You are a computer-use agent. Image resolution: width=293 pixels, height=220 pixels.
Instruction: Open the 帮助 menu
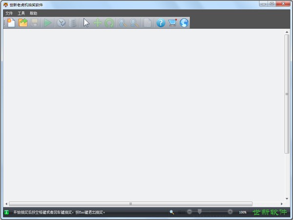33,13
